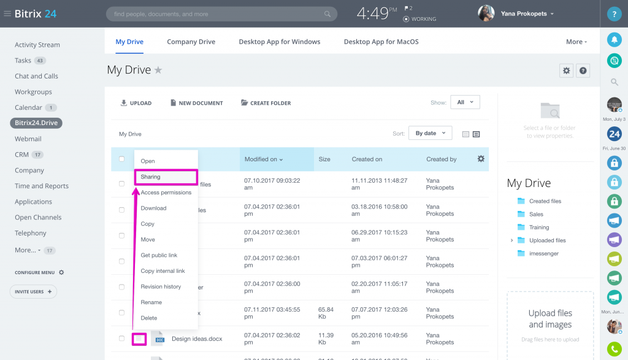Switch to the list view icon
Viewport: 628px width, 360px height.
pyautogui.click(x=476, y=134)
